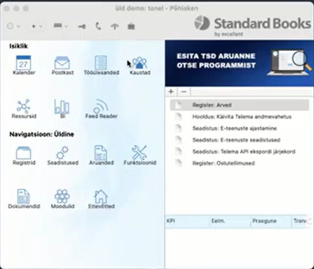Open Seadistused gears icon

coord(63,155)
